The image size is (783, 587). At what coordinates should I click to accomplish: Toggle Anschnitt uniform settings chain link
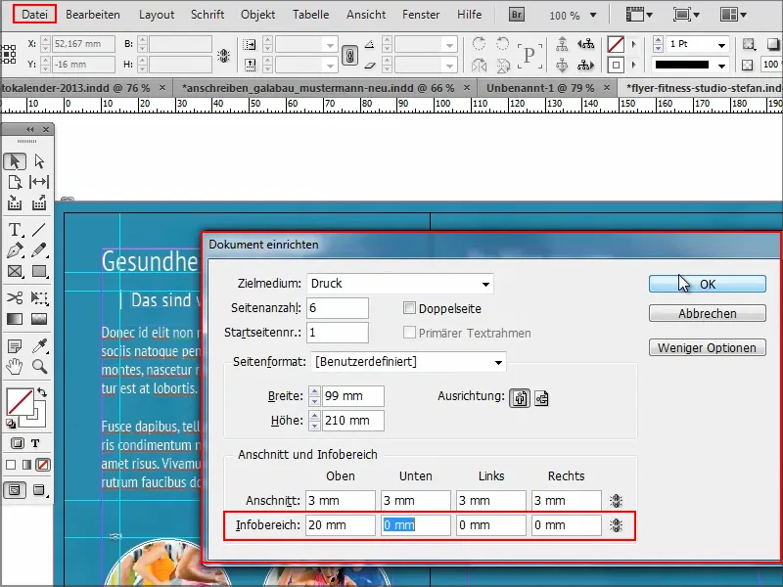[617, 501]
